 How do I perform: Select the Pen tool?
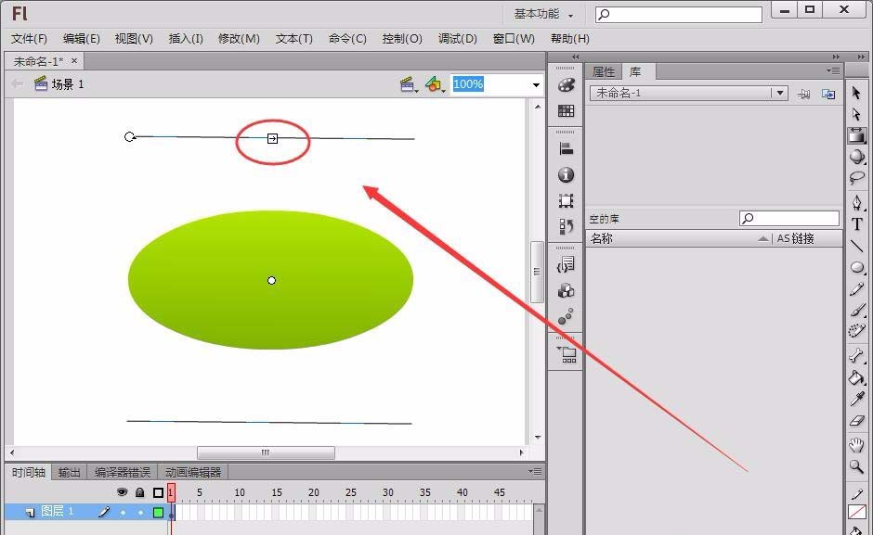coord(856,202)
